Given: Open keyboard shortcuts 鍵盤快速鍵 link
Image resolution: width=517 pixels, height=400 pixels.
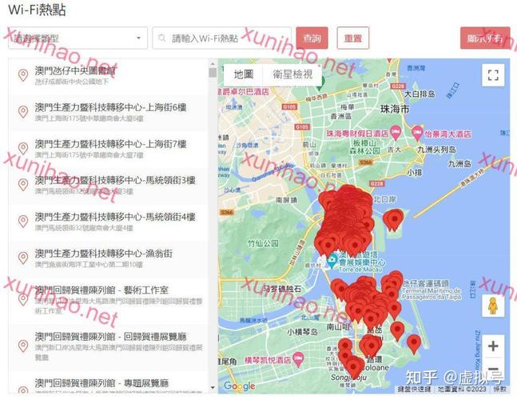Looking at the screenshot, I should (414, 389).
